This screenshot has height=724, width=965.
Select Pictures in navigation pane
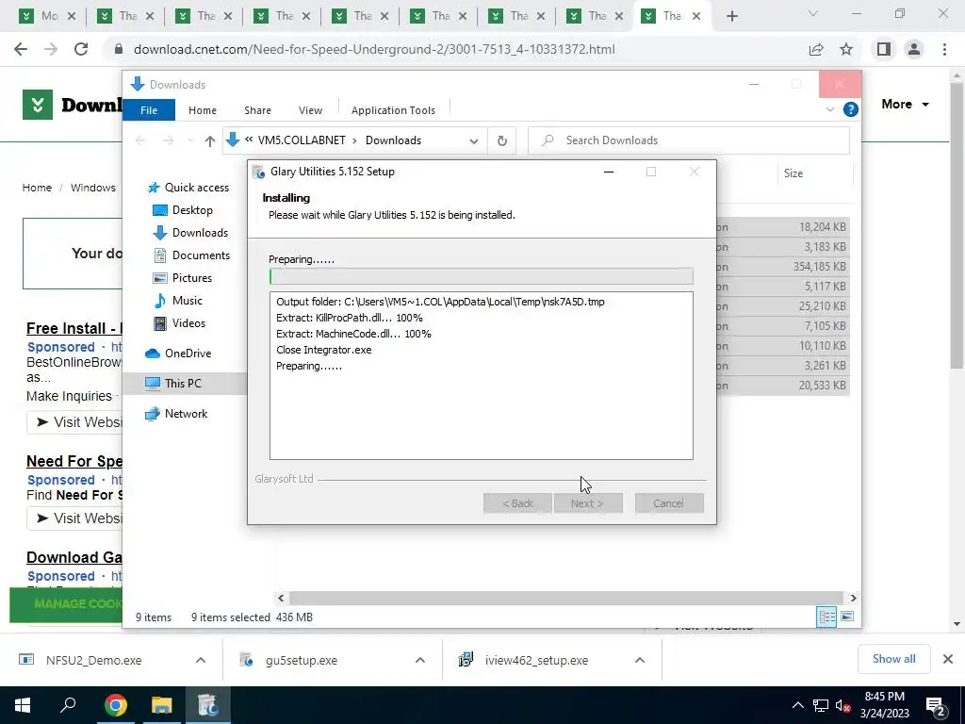(x=182, y=278)
